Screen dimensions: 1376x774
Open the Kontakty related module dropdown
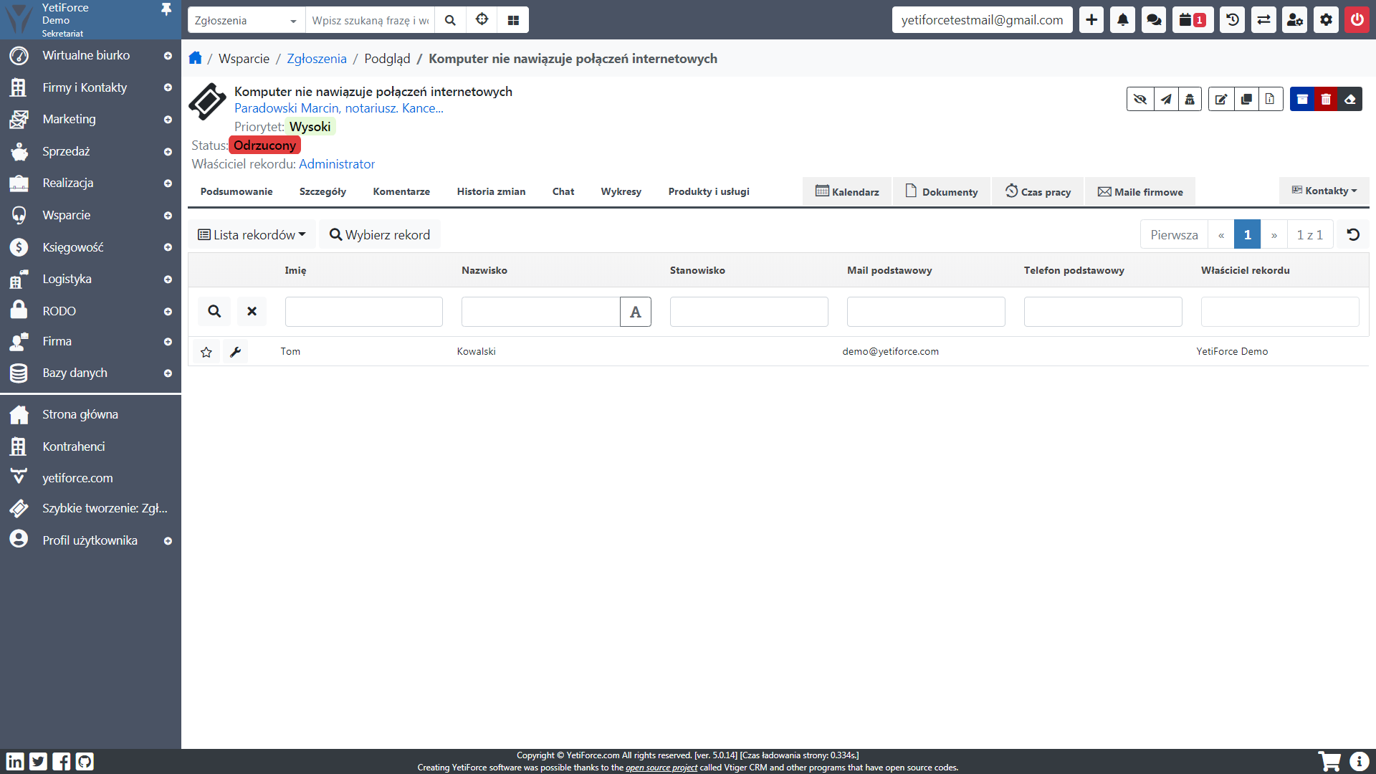click(x=1324, y=191)
